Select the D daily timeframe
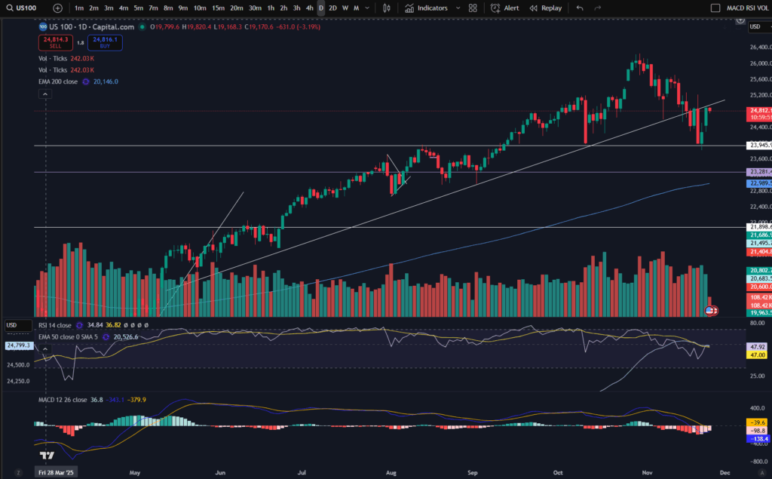Screen dimensions: 772x479 (321, 8)
